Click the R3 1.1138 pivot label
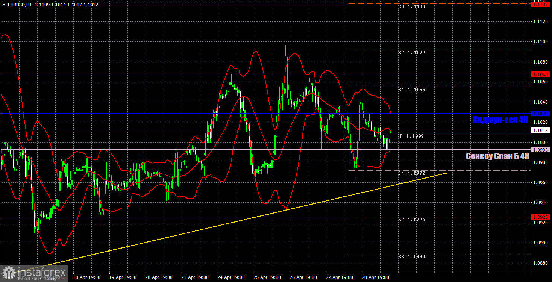This screenshot has width=552, height=282. coord(412,6)
